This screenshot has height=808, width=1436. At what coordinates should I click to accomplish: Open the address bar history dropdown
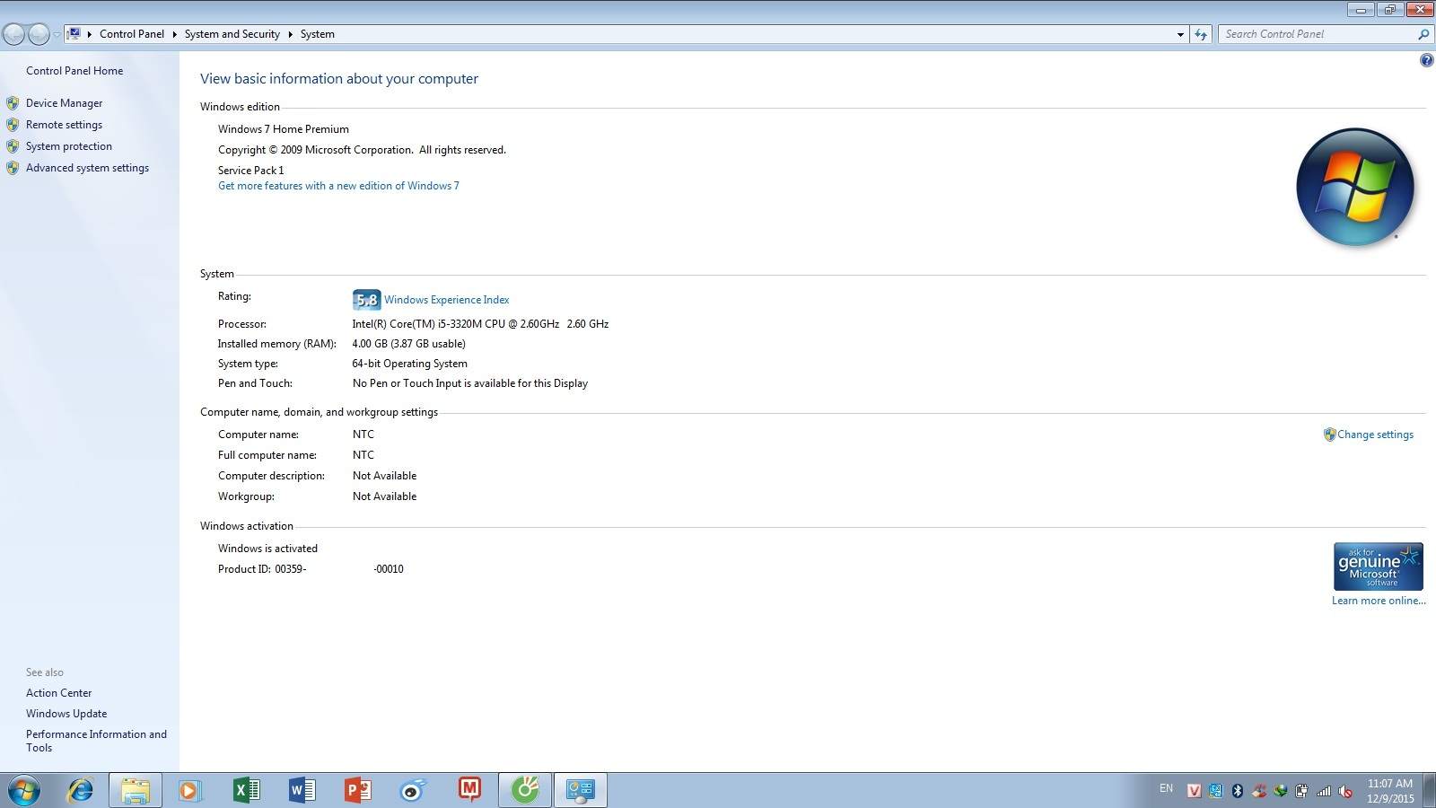click(x=1180, y=34)
